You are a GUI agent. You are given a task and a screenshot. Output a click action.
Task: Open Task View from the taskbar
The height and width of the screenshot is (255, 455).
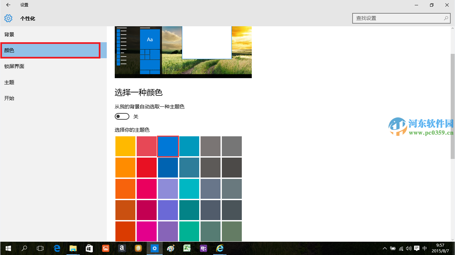click(40, 248)
